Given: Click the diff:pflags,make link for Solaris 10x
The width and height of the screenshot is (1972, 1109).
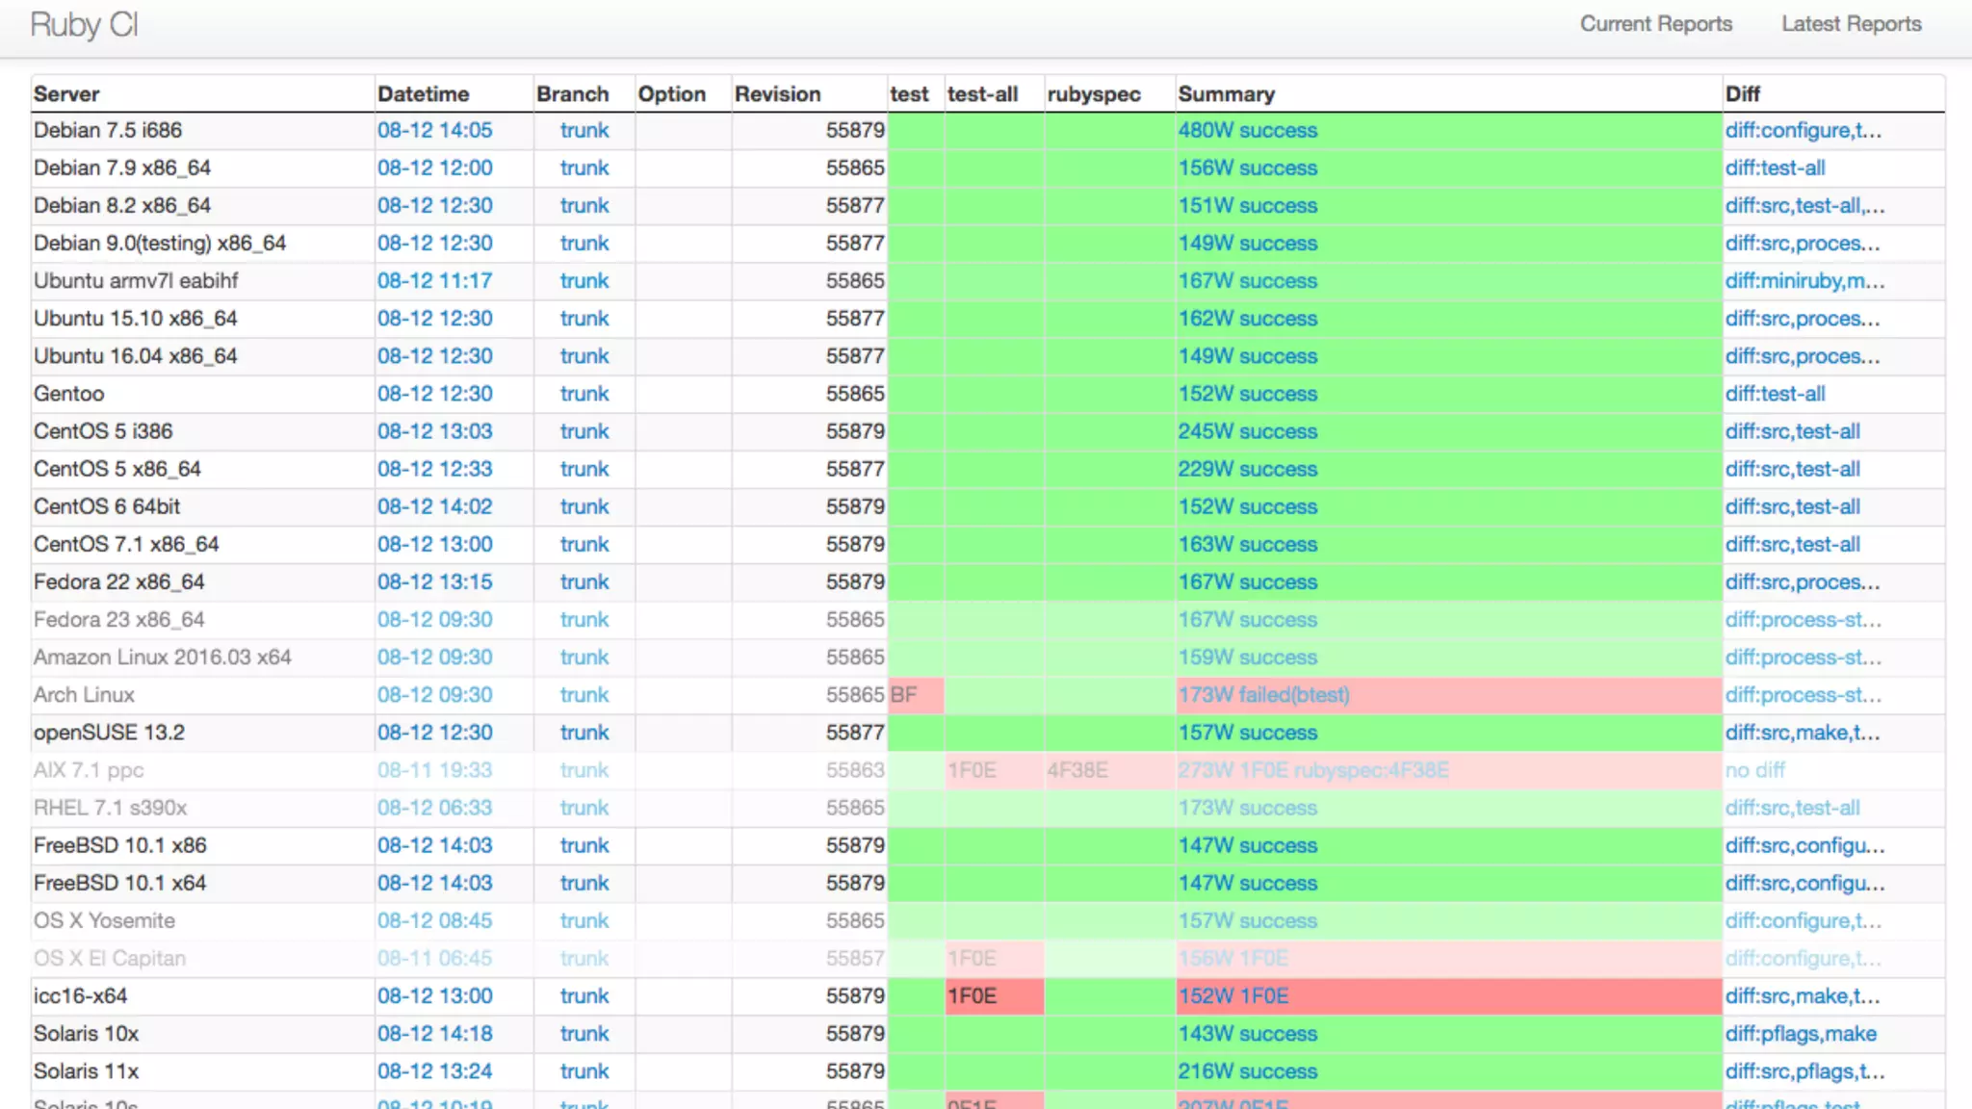Looking at the screenshot, I should pyautogui.click(x=1801, y=1034).
